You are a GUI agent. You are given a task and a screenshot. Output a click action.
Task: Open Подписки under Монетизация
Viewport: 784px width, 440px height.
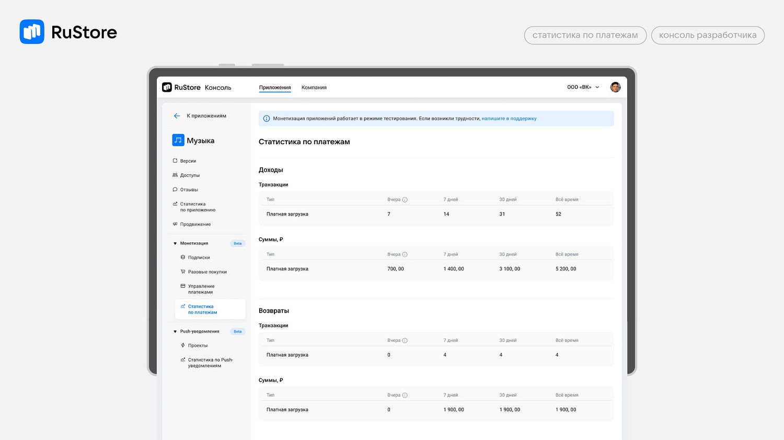[x=199, y=257]
